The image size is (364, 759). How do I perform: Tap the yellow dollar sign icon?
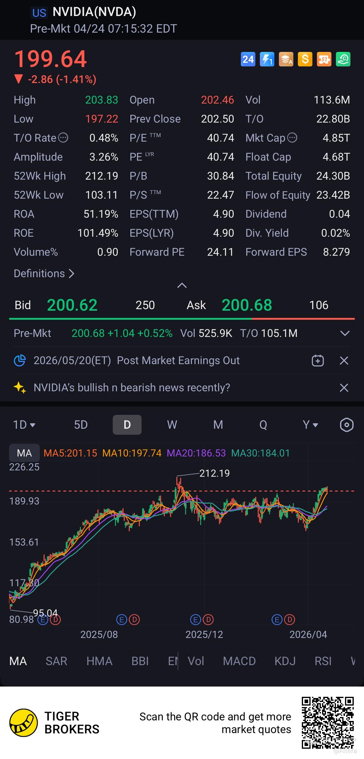(x=305, y=59)
